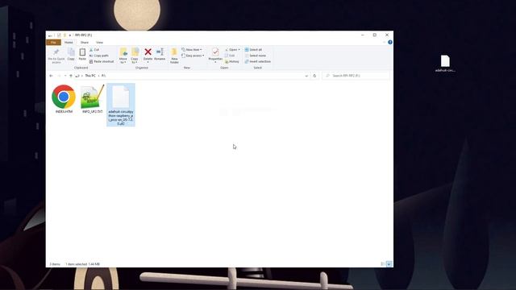Select the adafruit file on desktop
Screen dimensions: 516x290
[445, 64]
